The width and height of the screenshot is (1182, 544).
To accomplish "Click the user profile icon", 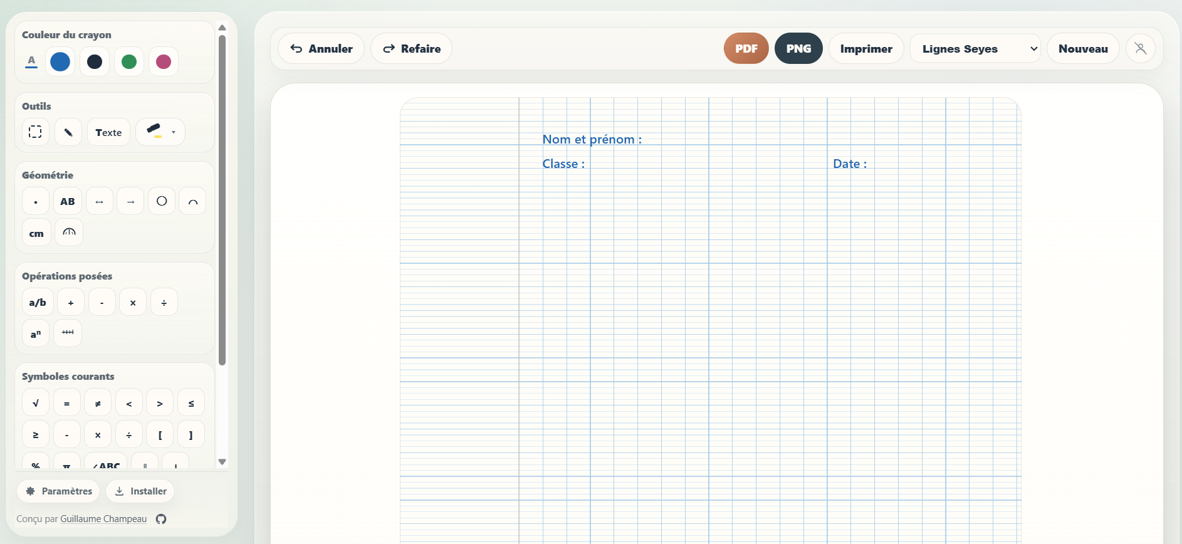I will tap(1140, 48).
